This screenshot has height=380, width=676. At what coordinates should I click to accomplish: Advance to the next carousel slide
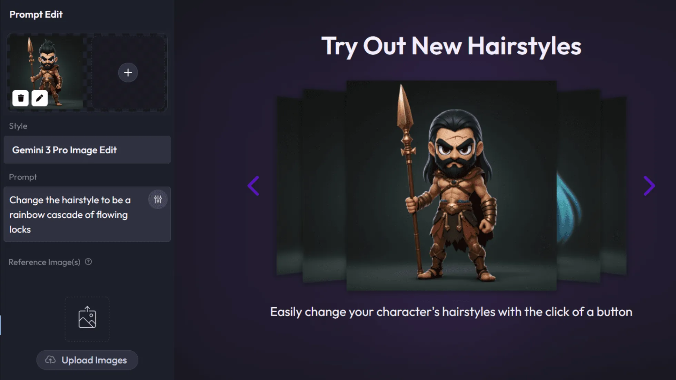(649, 186)
